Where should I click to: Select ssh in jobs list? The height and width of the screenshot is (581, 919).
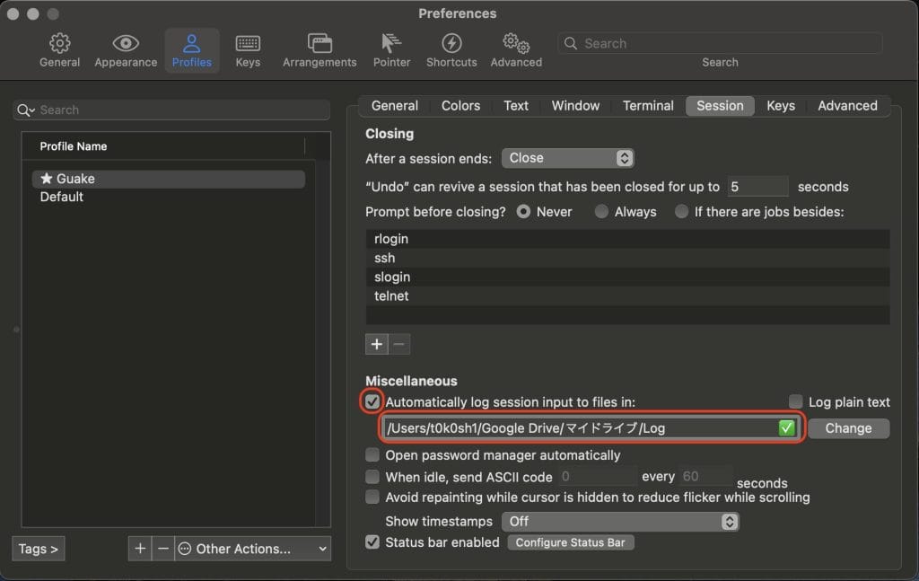pos(627,258)
